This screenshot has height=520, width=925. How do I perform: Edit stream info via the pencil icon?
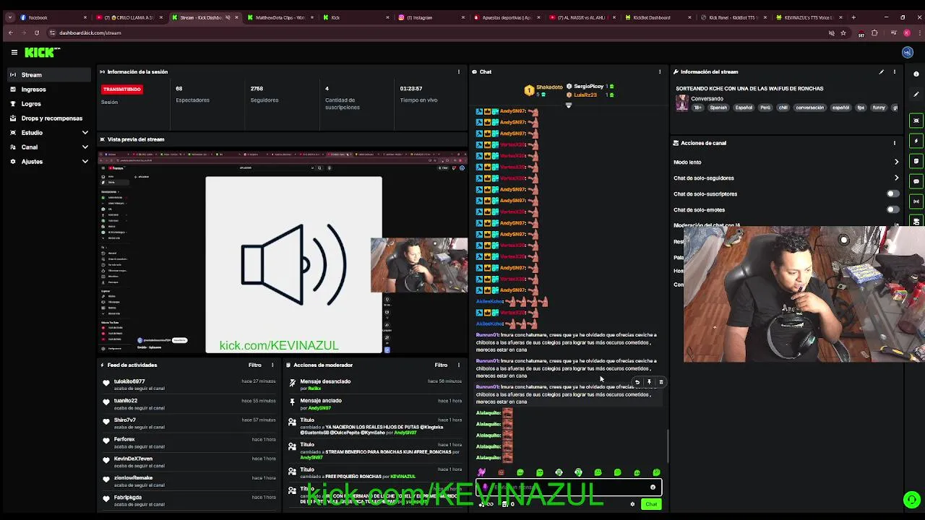click(881, 71)
